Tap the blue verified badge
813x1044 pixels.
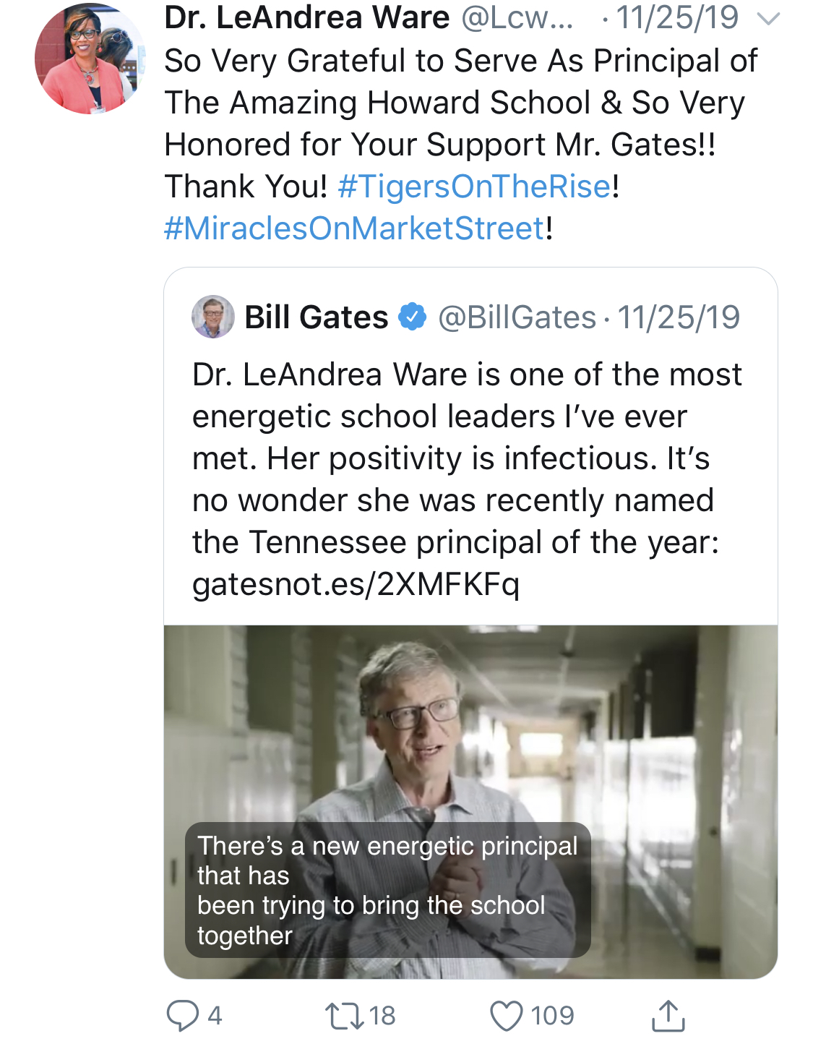click(413, 317)
